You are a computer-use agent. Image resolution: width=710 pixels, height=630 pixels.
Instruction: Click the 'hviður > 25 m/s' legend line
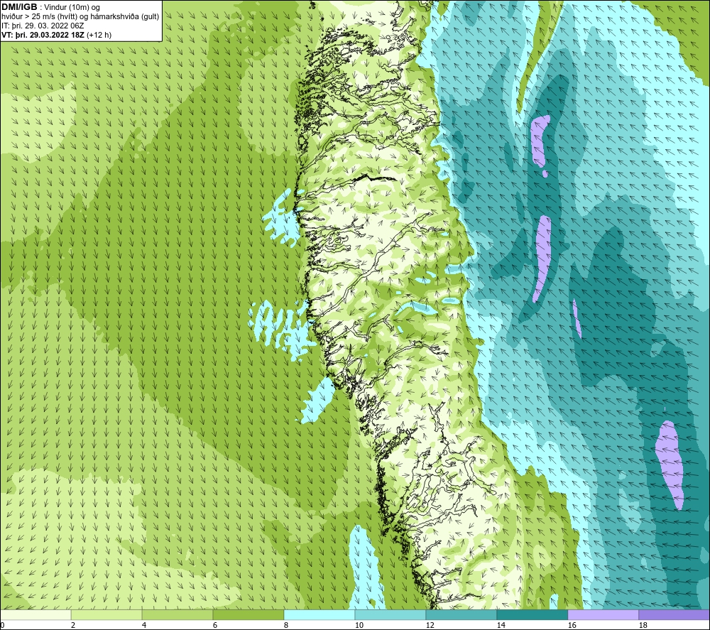[x=80, y=17]
